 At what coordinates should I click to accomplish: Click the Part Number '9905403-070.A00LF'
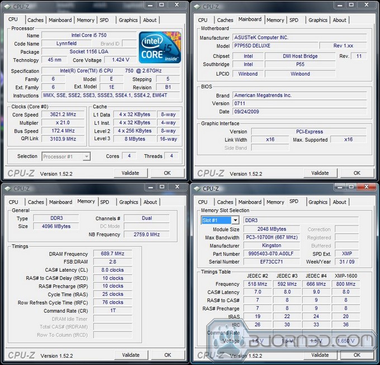tap(272, 254)
